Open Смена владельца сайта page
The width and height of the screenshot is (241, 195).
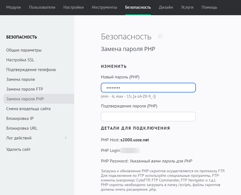pos(28,109)
